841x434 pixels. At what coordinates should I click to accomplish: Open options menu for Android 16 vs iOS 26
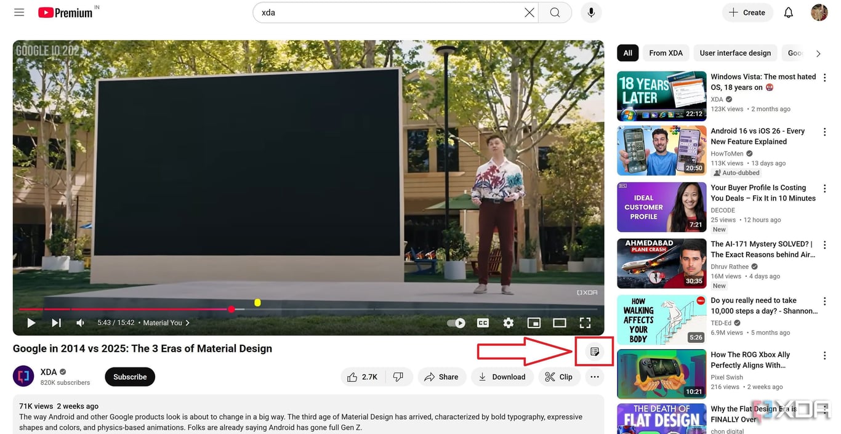point(824,132)
